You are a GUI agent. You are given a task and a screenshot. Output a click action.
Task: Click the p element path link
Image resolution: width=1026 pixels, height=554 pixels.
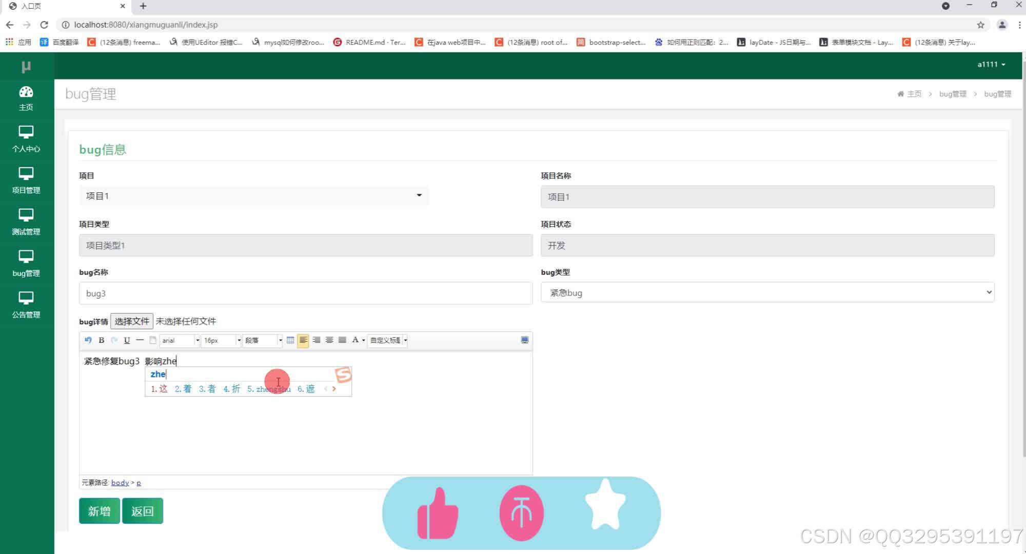coord(139,483)
